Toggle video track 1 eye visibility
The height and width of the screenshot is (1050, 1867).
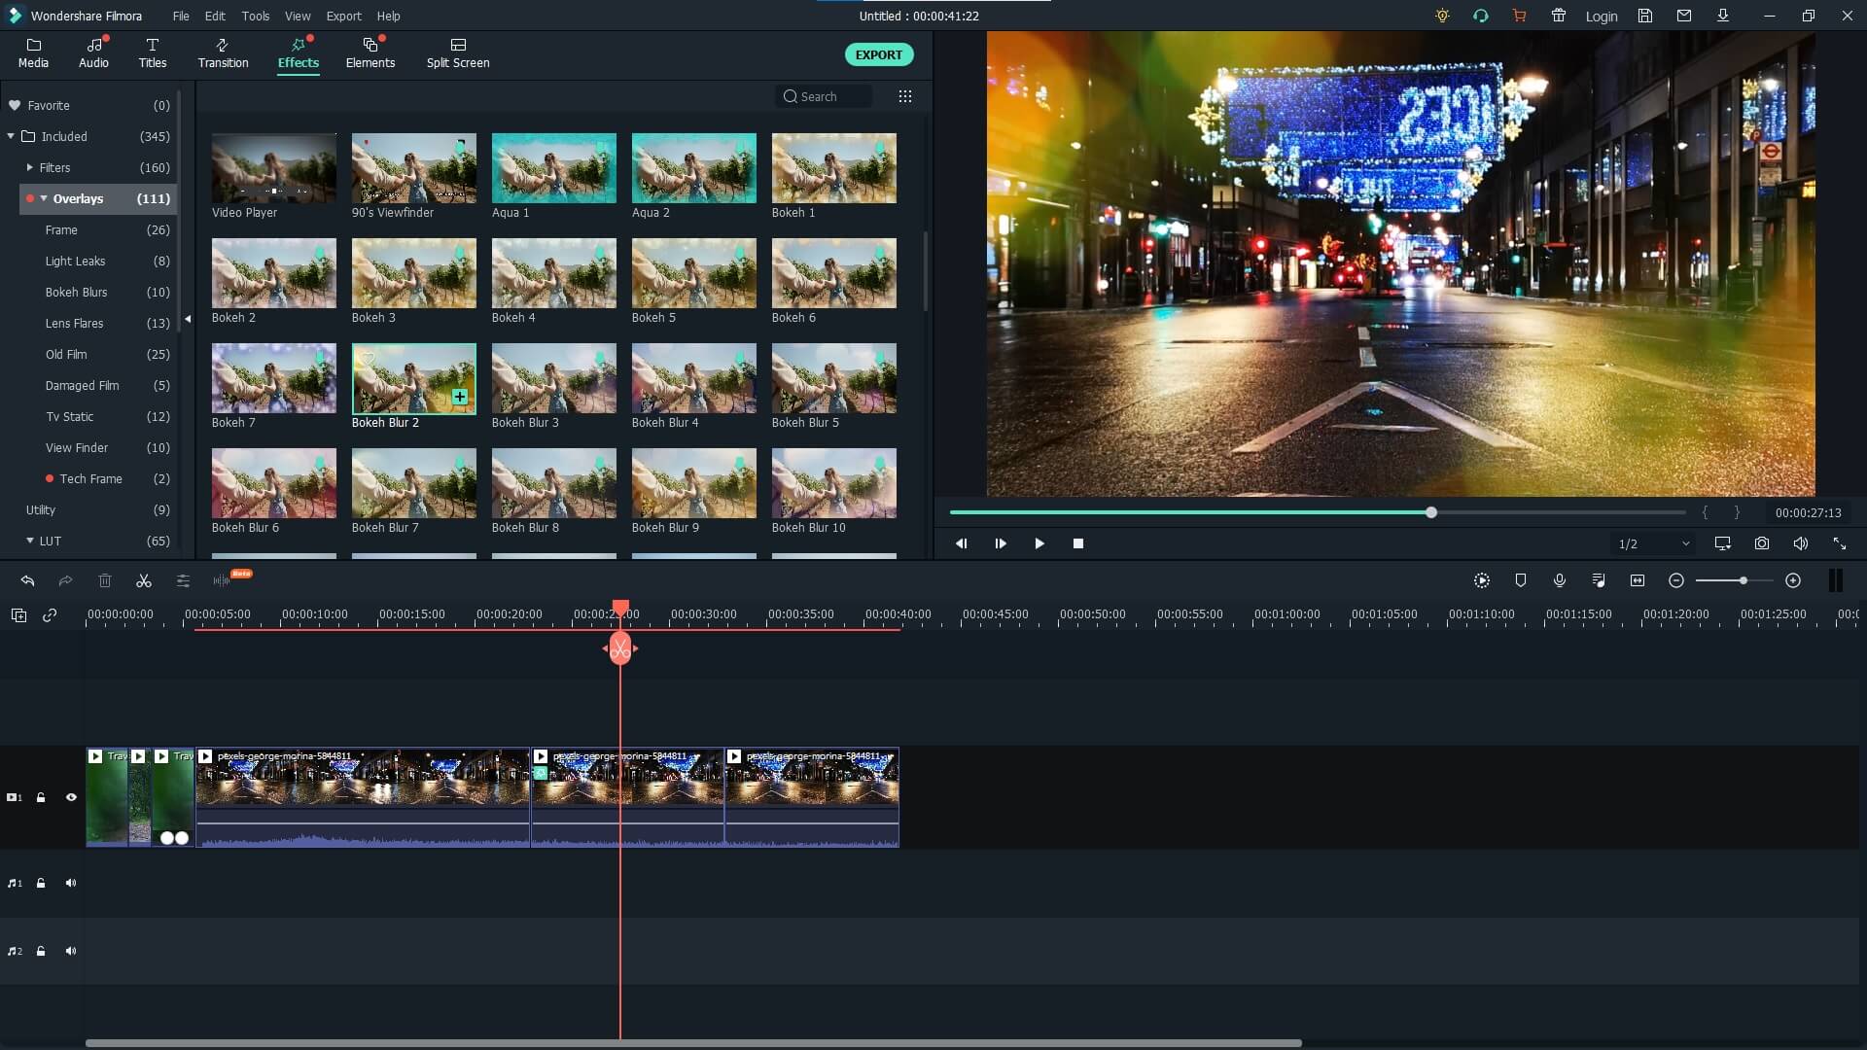pyautogui.click(x=71, y=797)
